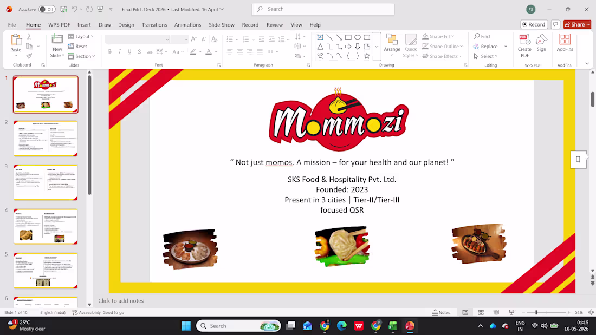Select the Star shape tool
The height and width of the screenshot is (335, 596).
367,56
